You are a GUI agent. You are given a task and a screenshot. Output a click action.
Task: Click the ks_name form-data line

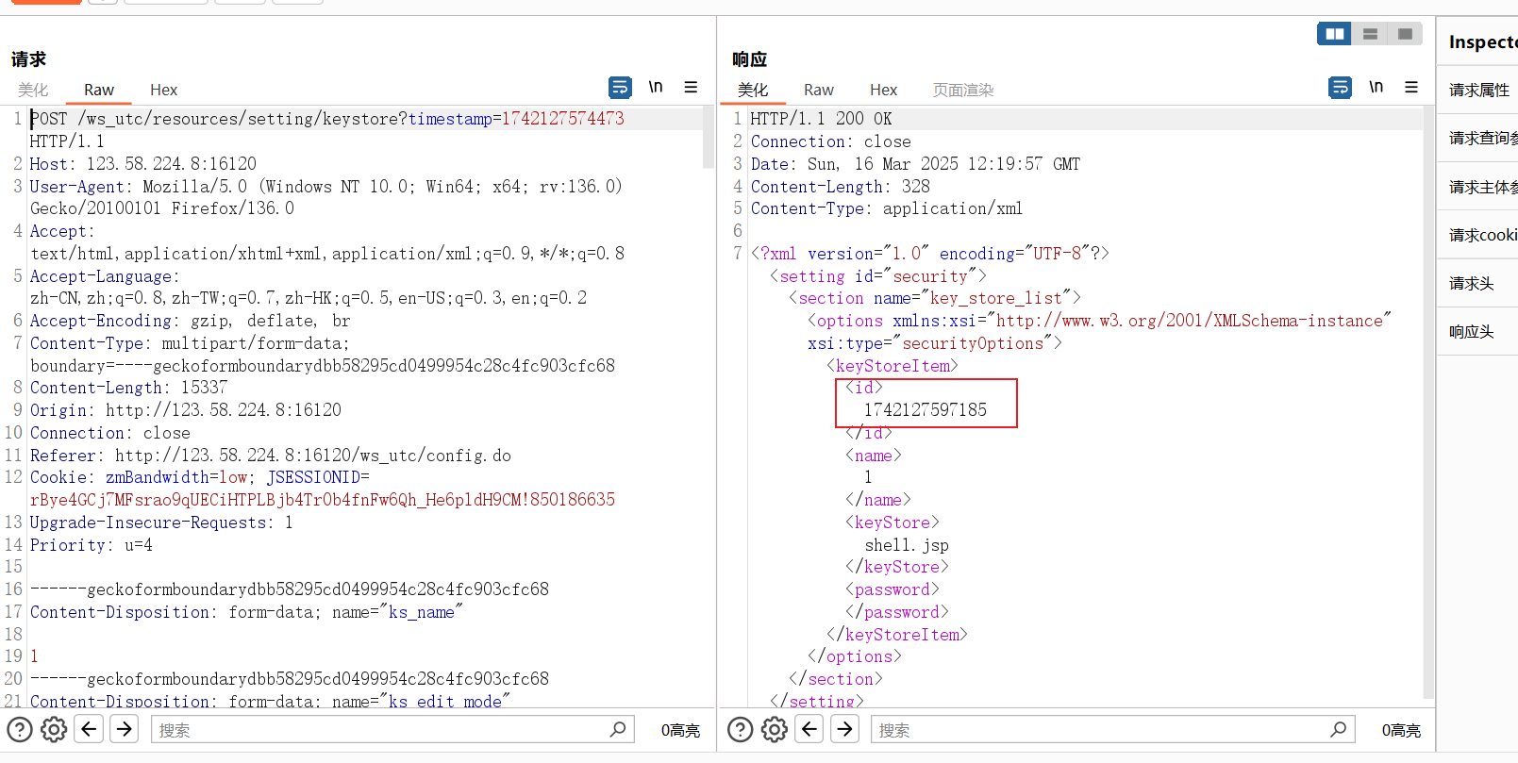246,612
